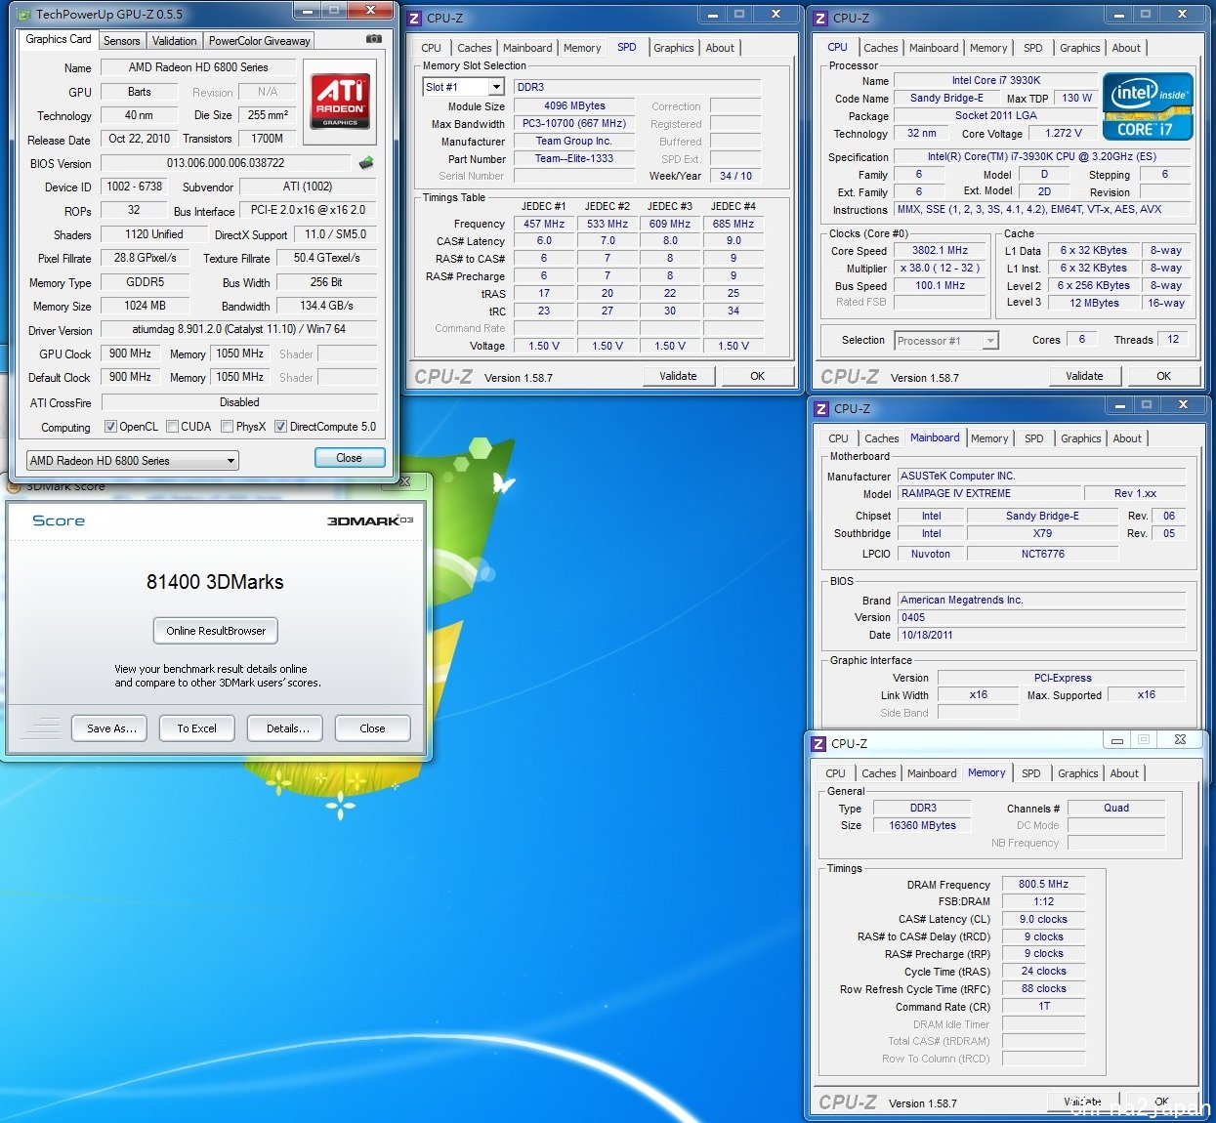Click the BIOS date value 10/18/2011

point(1041,635)
